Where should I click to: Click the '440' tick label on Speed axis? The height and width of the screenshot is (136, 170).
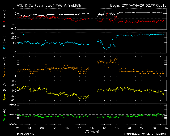coord(14,91)
